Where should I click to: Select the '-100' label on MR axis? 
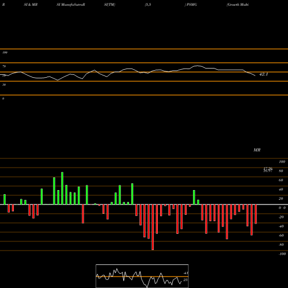coord(282,254)
